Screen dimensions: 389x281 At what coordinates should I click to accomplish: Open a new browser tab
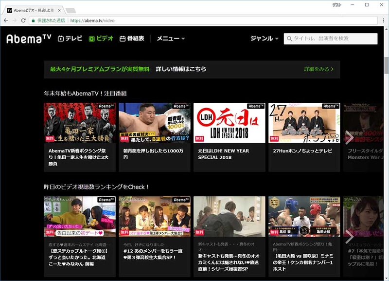coord(71,10)
